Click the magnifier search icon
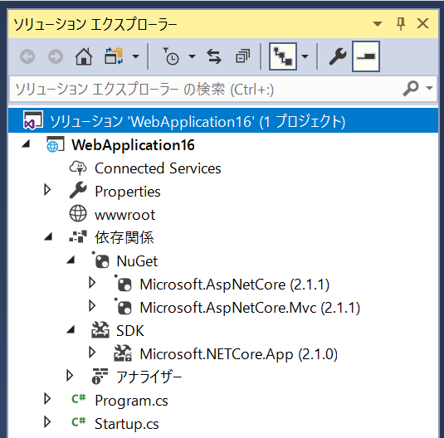The height and width of the screenshot is (438, 444). click(x=410, y=88)
